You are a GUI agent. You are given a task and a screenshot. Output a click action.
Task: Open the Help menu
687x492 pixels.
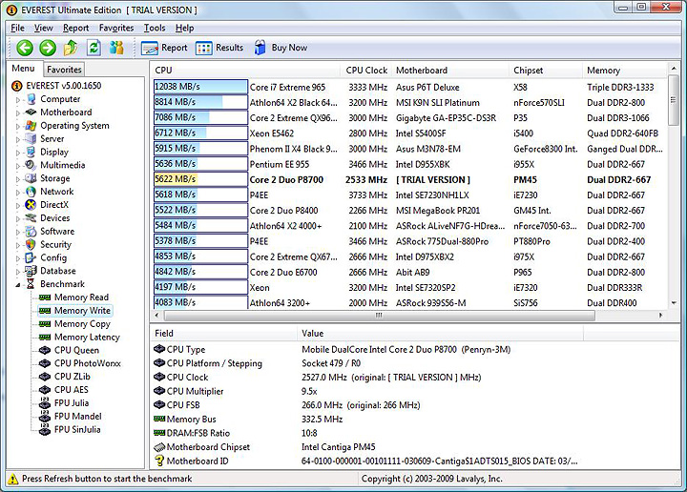(184, 28)
